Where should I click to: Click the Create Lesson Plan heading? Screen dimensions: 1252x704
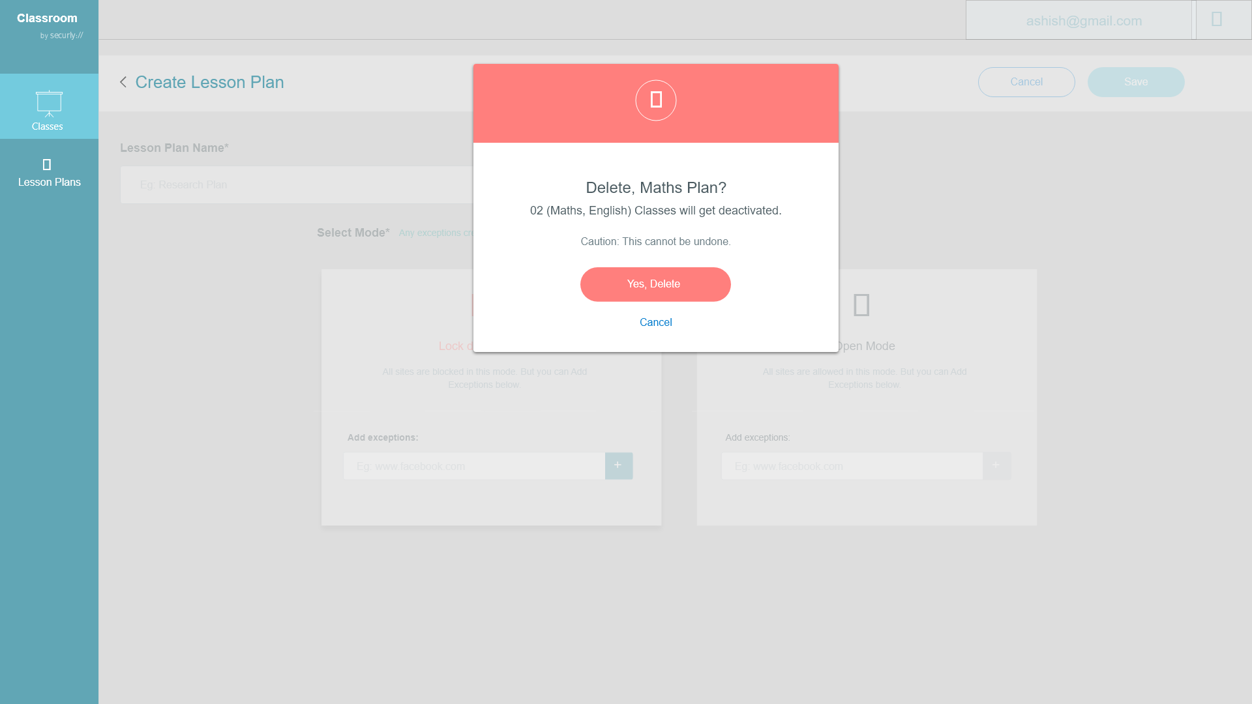click(x=209, y=82)
